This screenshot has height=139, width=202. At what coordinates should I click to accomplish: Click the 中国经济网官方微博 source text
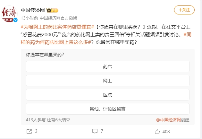click(58, 18)
